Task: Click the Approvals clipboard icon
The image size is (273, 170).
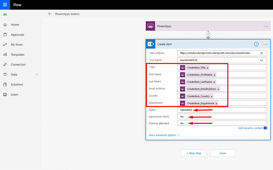Action: click(5, 35)
